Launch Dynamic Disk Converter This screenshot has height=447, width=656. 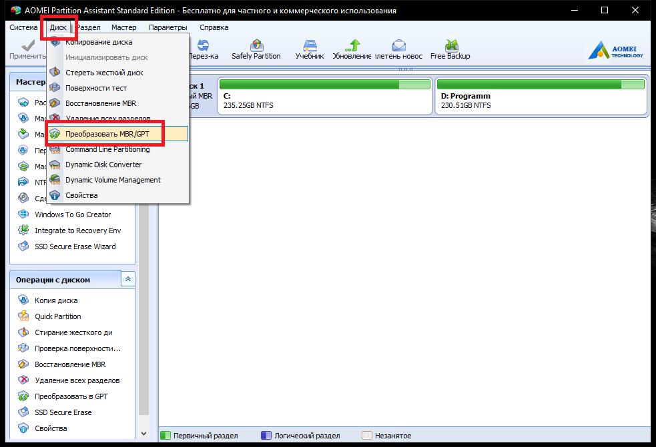(x=117, y=165)
